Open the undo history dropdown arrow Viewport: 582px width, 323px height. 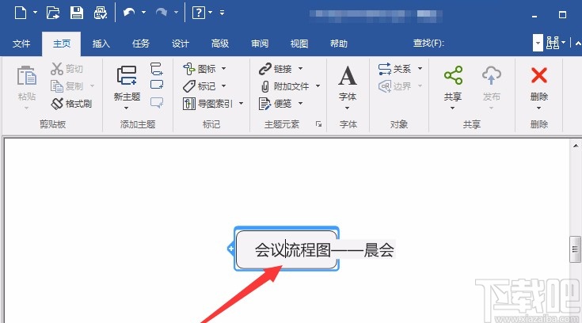click(x=143, y=12)
